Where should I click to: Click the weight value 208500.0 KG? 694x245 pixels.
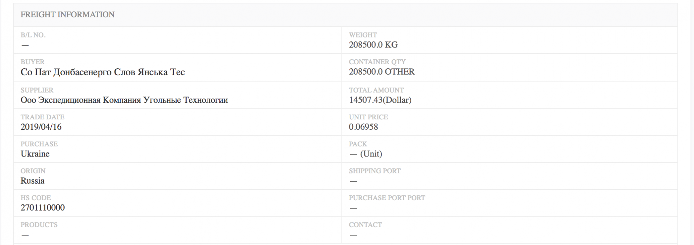(x=373, y=45)
